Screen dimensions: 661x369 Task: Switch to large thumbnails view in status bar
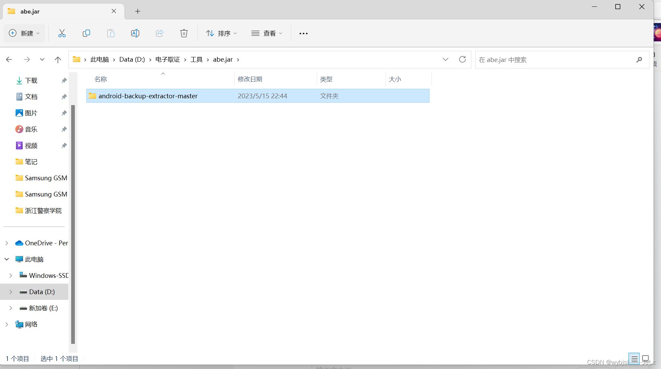(x=645, y=358)
